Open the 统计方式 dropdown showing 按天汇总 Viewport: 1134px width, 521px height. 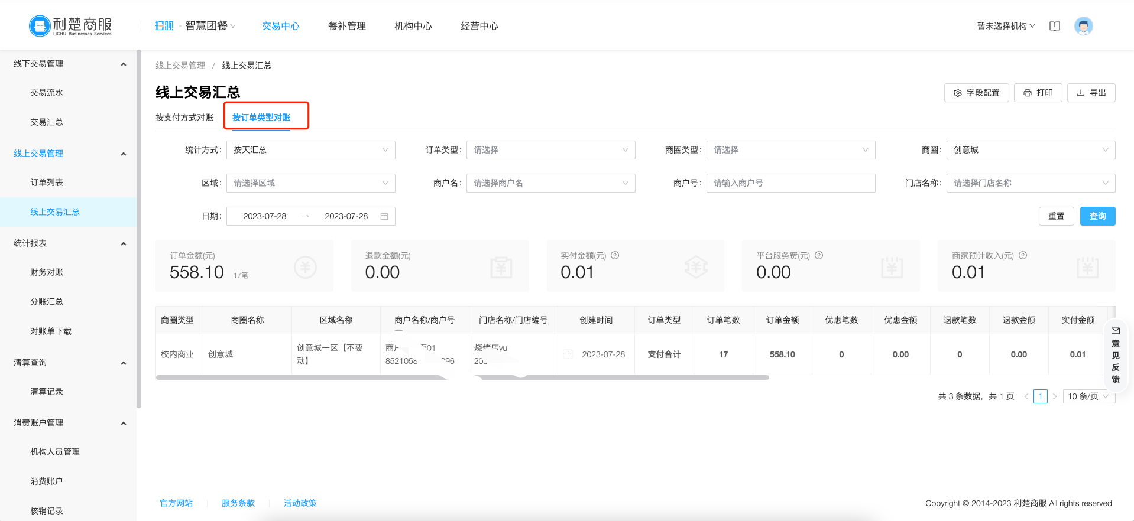tap(311, 150)
